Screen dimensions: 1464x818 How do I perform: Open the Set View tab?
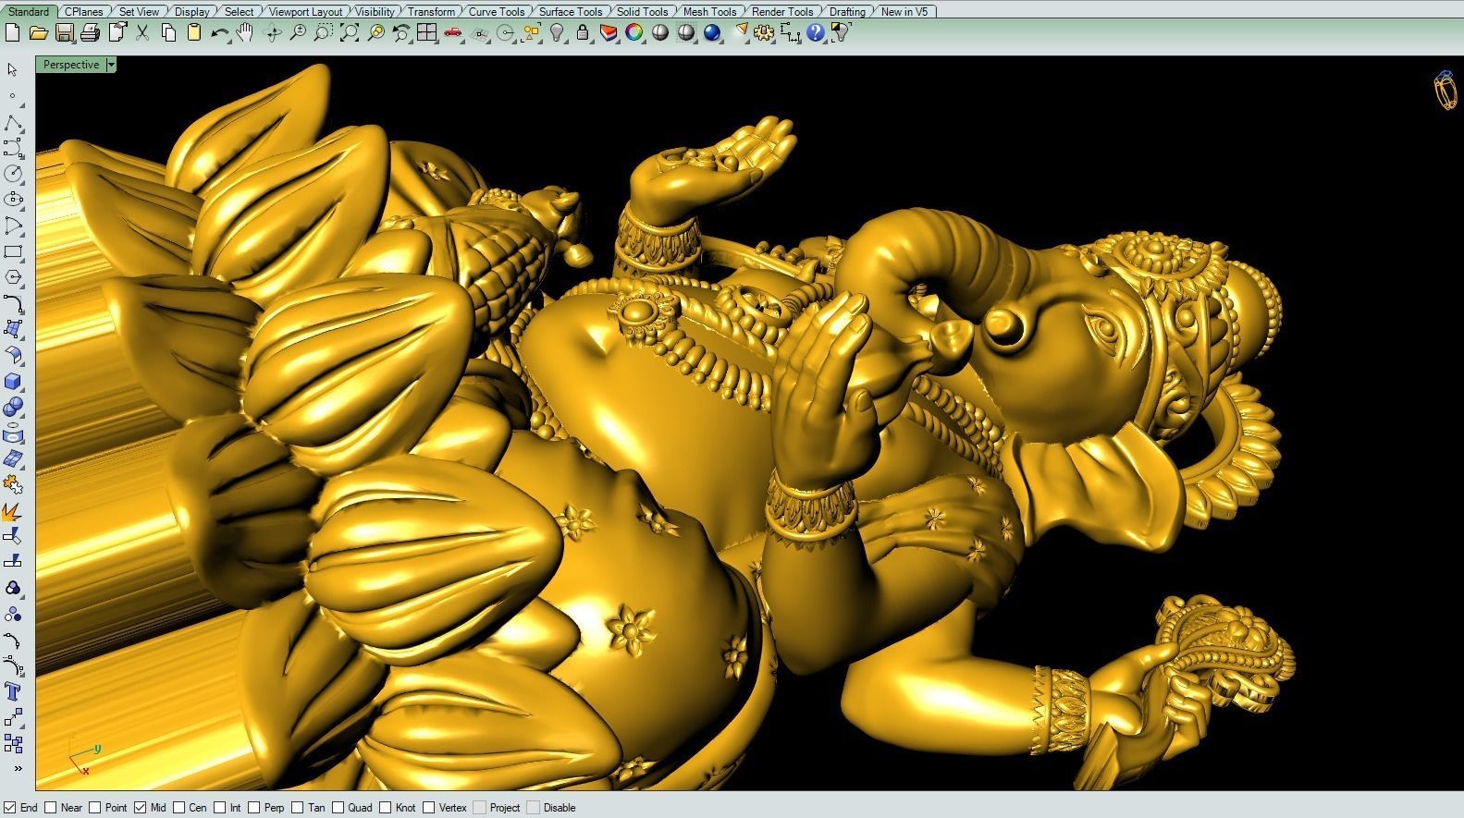[x=140, y=11]
